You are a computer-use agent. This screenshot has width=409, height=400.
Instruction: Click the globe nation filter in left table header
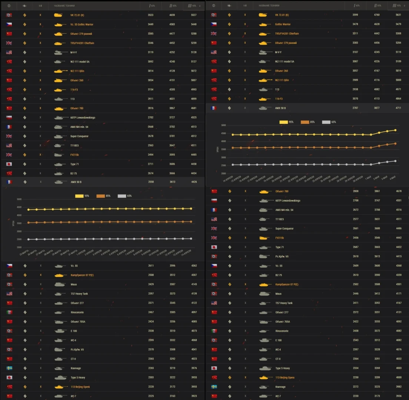point(9,6)
